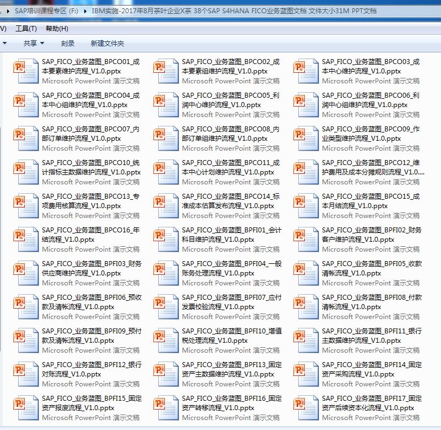Click file name text BPCO15_成本月结流程_V1.0.pptx

coord(370,201)
